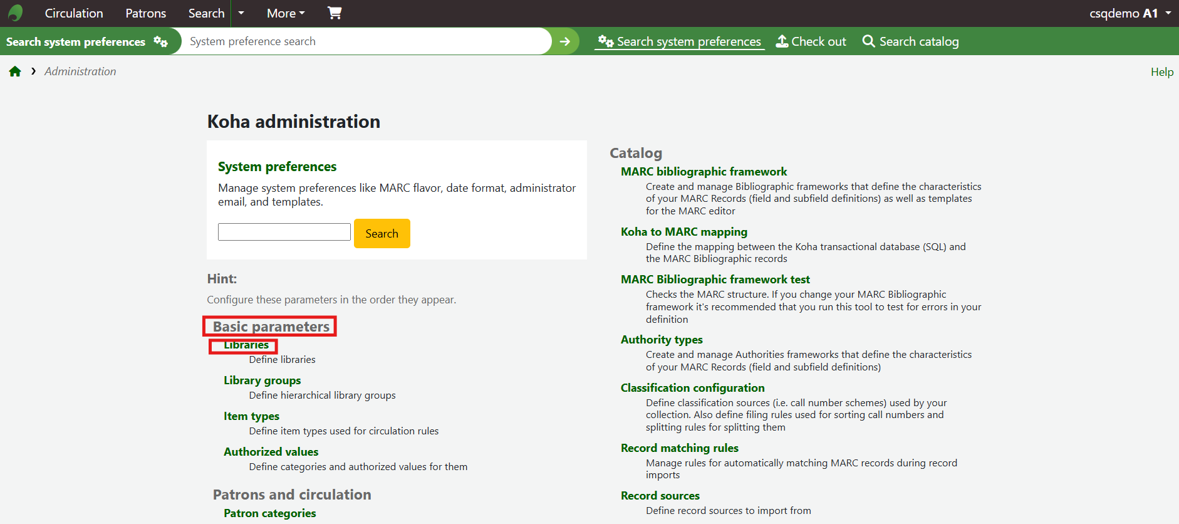Submit search with green arrow button
Screen dimensions: 1179x524
point(565,41)
